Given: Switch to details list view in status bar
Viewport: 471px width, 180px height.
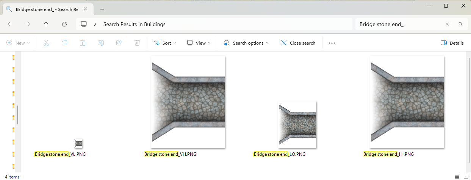Looking at the screenshot, I should click(x=457, y=177).
